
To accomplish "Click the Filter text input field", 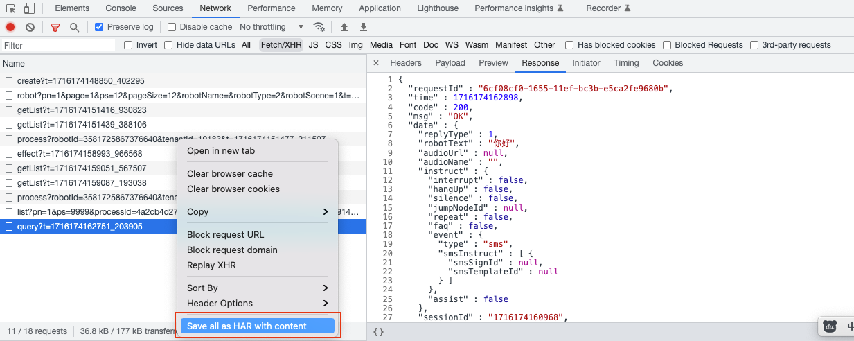I will click(58, 45).
